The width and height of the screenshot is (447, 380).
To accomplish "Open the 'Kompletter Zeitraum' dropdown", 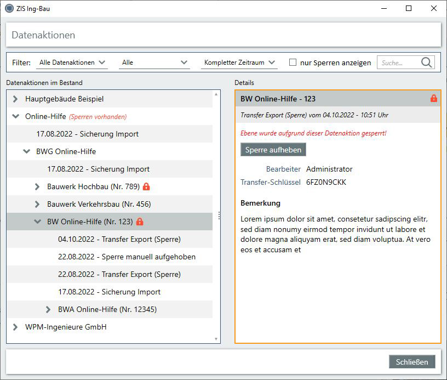I will pyautogui.click(x=239, y=63).
